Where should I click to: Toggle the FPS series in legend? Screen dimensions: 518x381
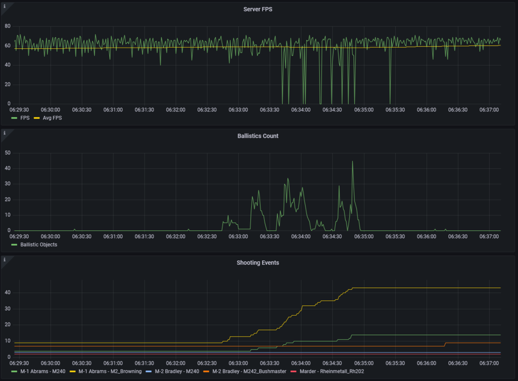(x=25, y=118)
